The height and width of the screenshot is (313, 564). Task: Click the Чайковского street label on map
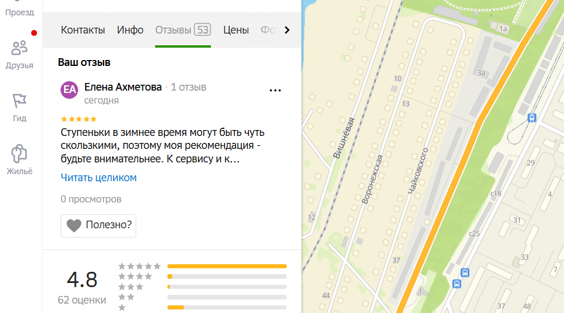tap(418, 171)
